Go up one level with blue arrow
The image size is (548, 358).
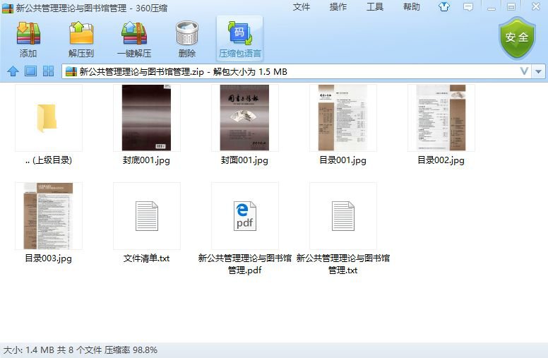coord(13,71)
